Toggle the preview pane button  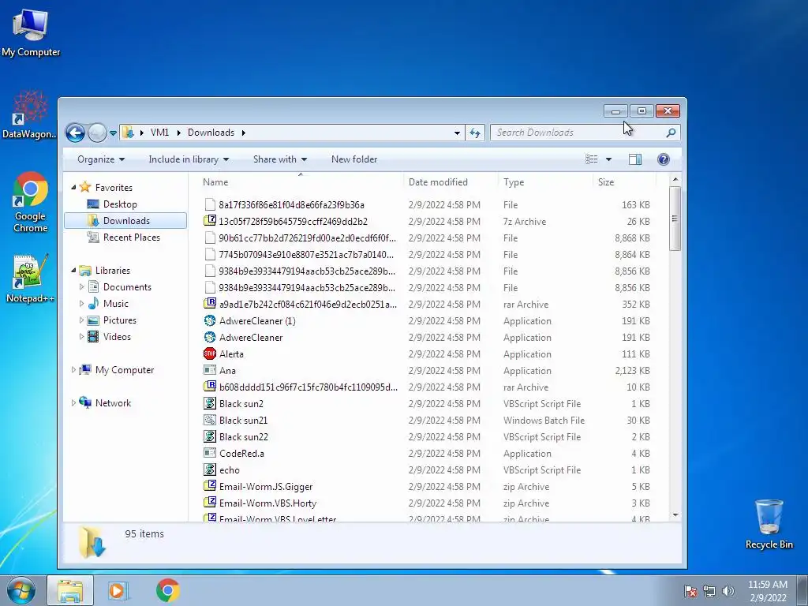pos(635,159)
